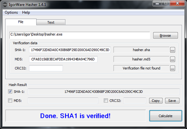187x129 pixels.
Task: Click the MD5 verification data field
Action: point(63,59)
